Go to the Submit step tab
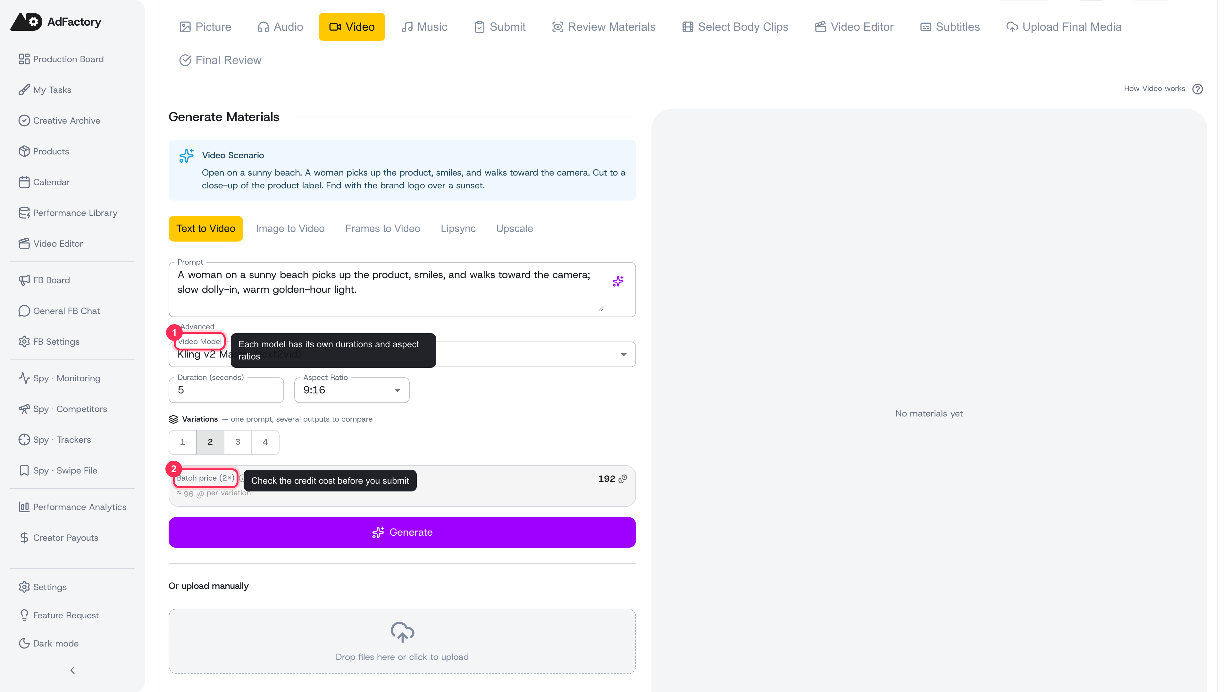This screenshot has width=1231, height=692. tap(500, 27)
